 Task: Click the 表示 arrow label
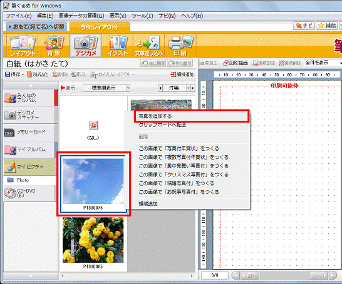coord(68,88)
